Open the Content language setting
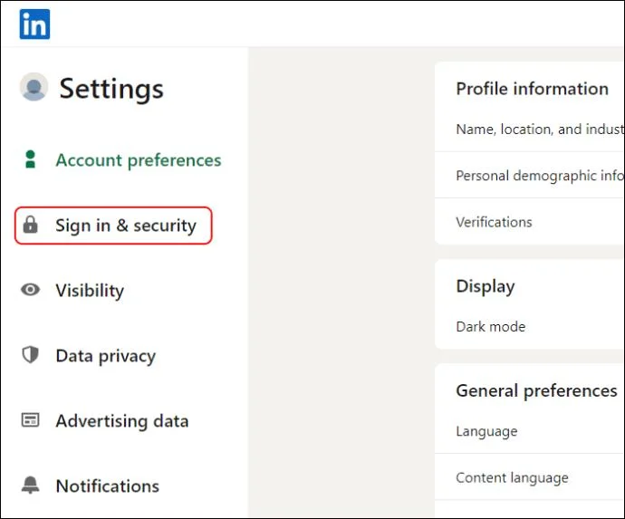 click(530, 477)
